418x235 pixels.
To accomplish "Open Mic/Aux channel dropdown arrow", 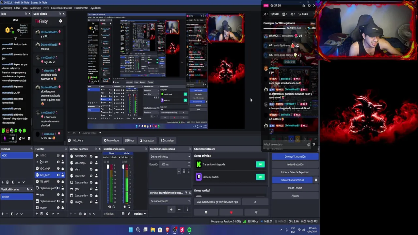I will click(132, 157).
